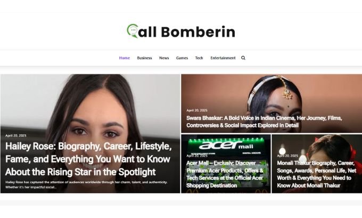Open the Acer Mall Exclusiv article title

click(x=225, y=174)
